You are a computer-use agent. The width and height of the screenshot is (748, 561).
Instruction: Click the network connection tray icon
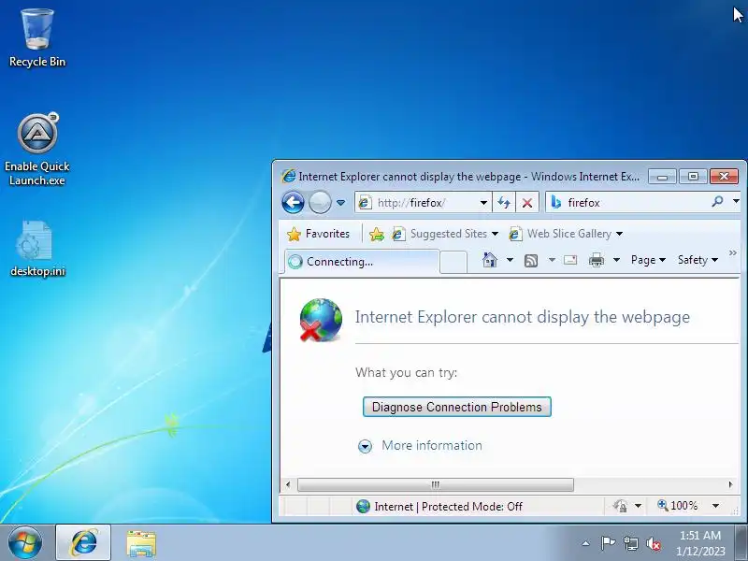coord(630,543)
